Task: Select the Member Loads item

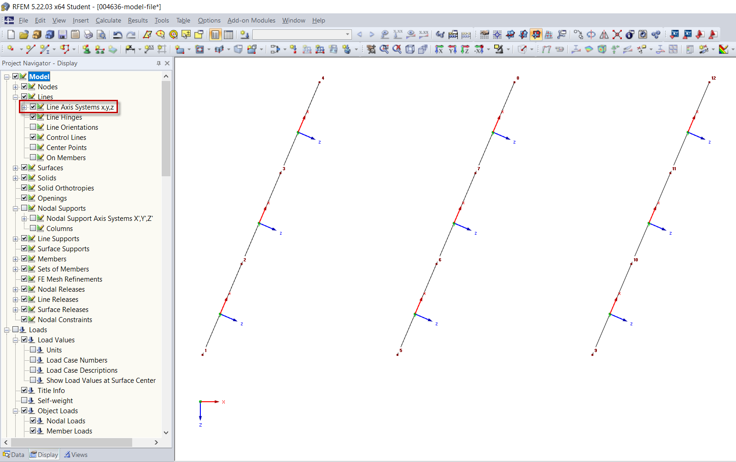Action: 69,431
